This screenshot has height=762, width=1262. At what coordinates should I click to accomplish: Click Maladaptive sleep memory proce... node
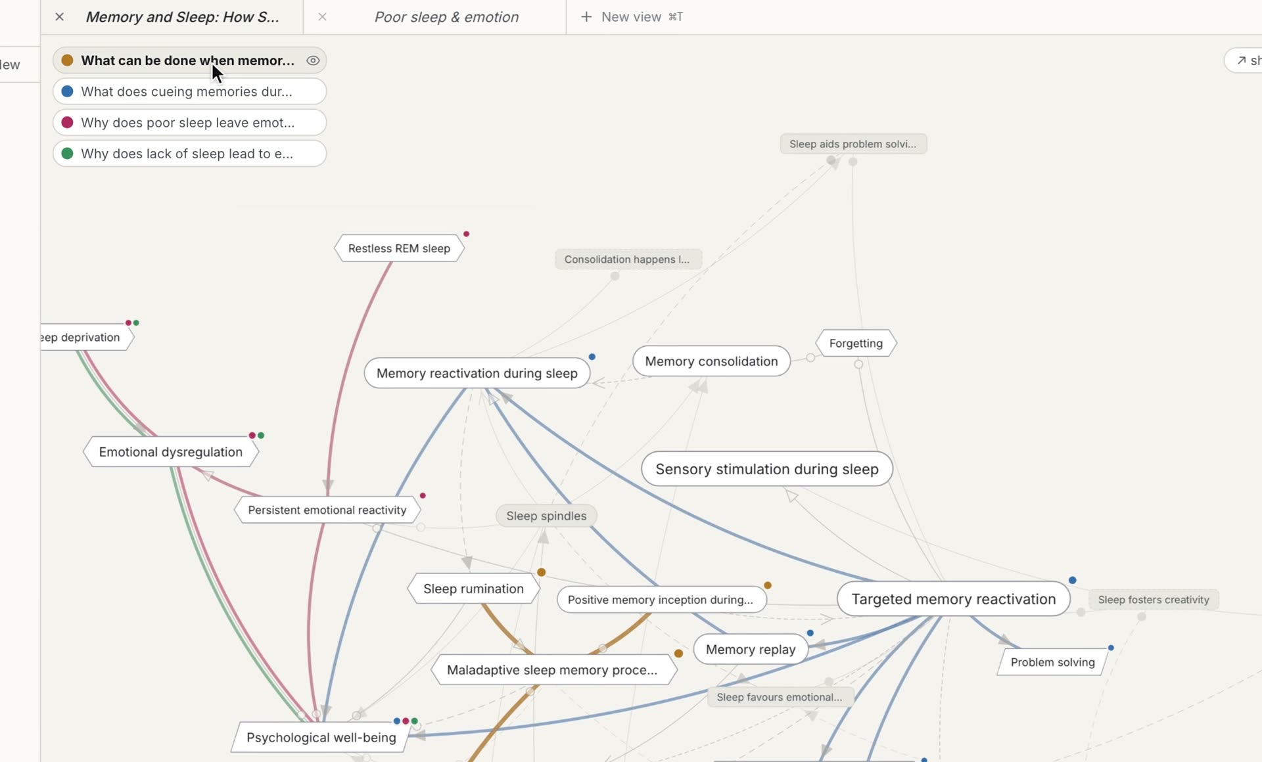point(553,670)
